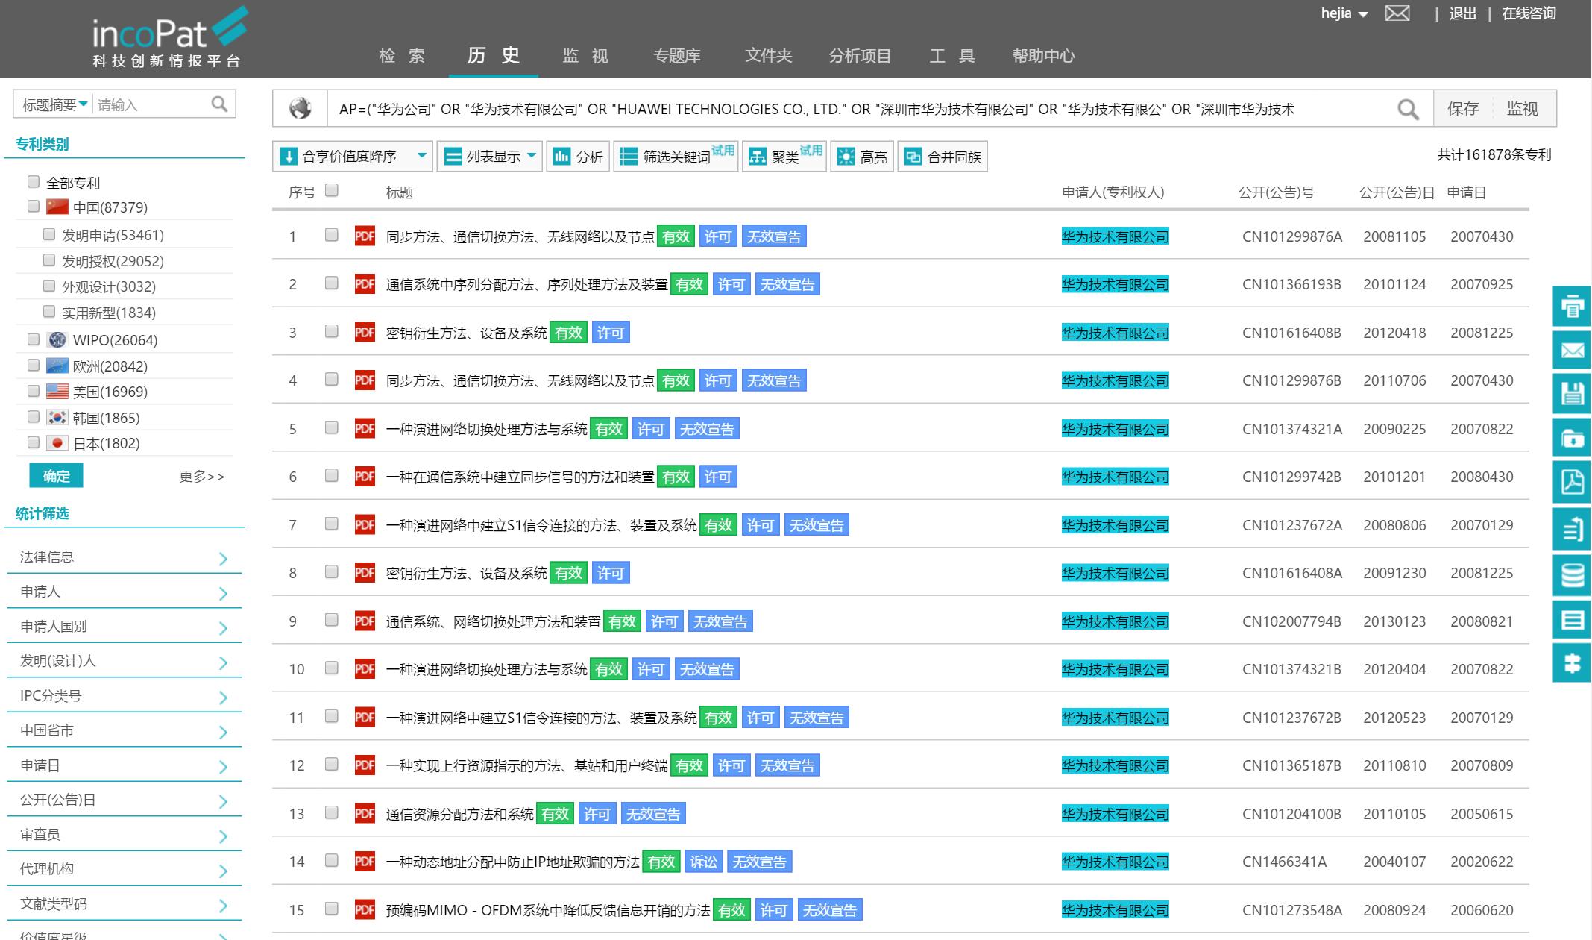Screen dimensions: 1592x940
Task: Click the floppy disk save icon in sidebar
Action: pos(1572,394)
